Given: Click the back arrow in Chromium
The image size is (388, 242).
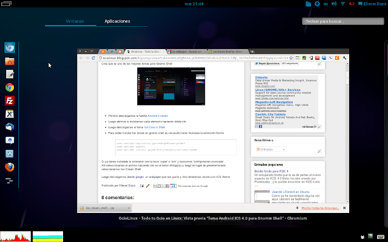Looking at the screenshot, I should tap(81, 58).
